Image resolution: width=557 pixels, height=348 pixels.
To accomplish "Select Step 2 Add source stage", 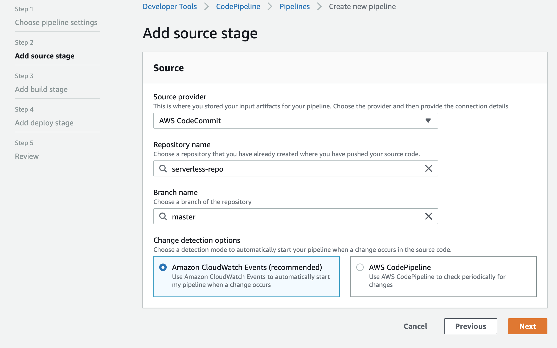I will 45,56.
